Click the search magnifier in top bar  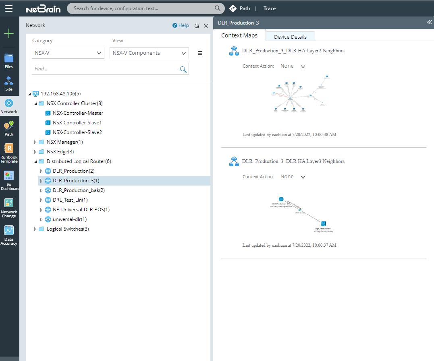pos(218,8)
